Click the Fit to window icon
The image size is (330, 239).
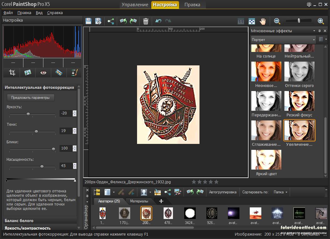[x=252, y=21]
